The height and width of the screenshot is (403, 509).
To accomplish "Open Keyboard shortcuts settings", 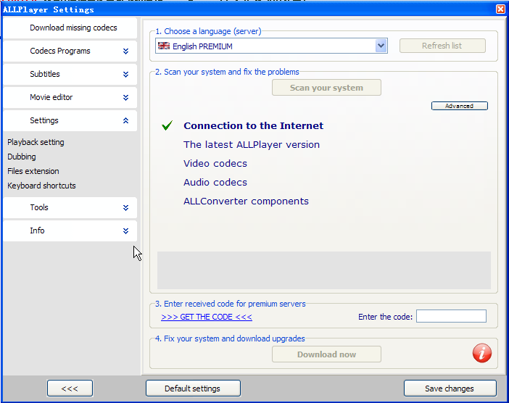I will coord(41,186).
